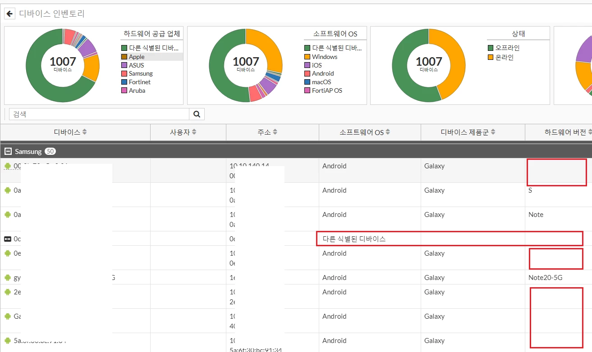The image size is (592, 352).
Task: Select Android in the OS legend
Action: tap(323, 73)
